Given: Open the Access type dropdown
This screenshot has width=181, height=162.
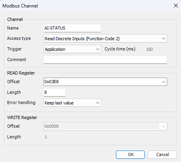Looking at the screenshot, I should click(105, 39).
